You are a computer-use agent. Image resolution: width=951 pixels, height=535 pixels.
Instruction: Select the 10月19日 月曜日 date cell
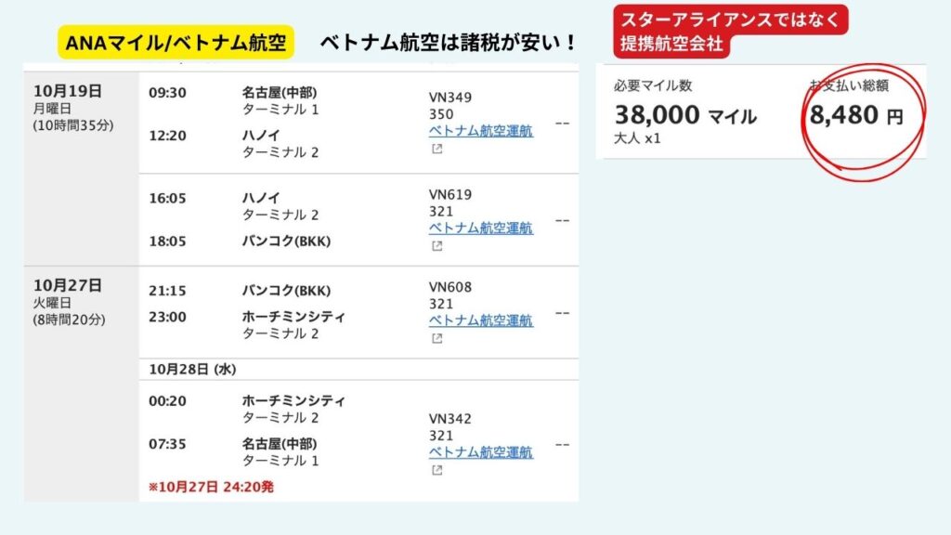[x=80, y=107]
